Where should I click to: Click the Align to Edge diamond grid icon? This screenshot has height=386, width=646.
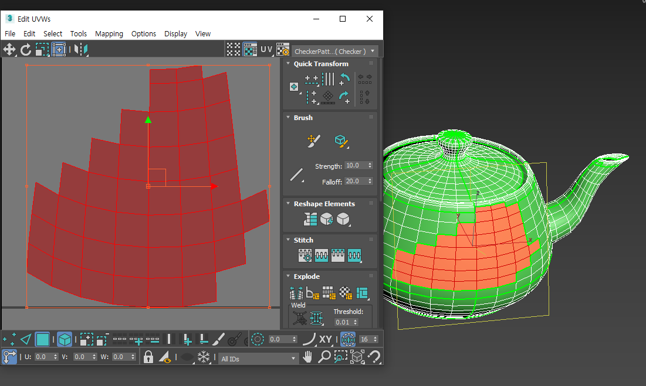328,97
